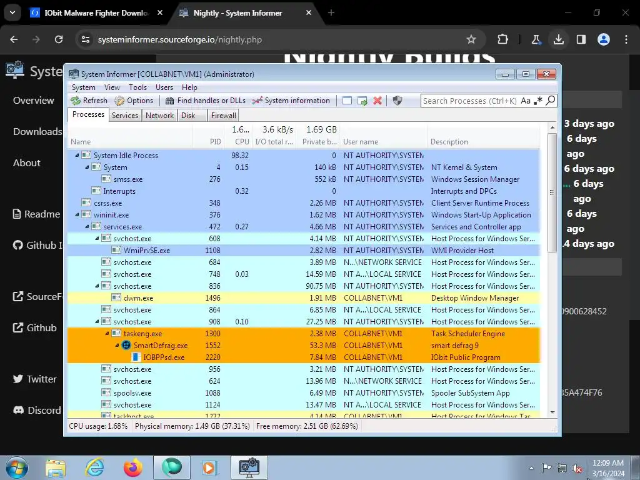
Task: Open Internet Explorer from the taskbar
Action: pos(94,467)
